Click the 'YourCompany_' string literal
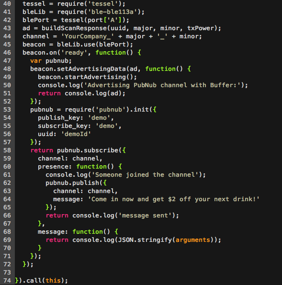This screenshot has width=282, height=285. (x=88, y=36)
